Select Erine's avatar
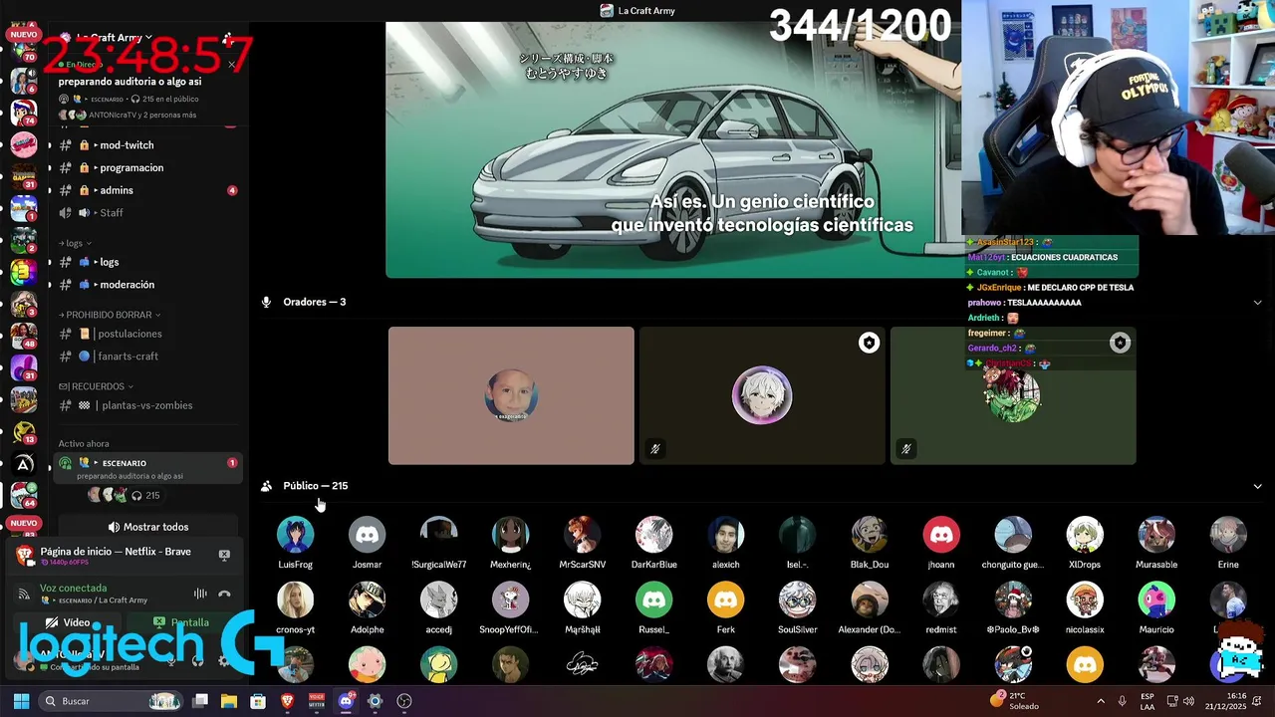The image size is (1275, 717). [1227, 535]
